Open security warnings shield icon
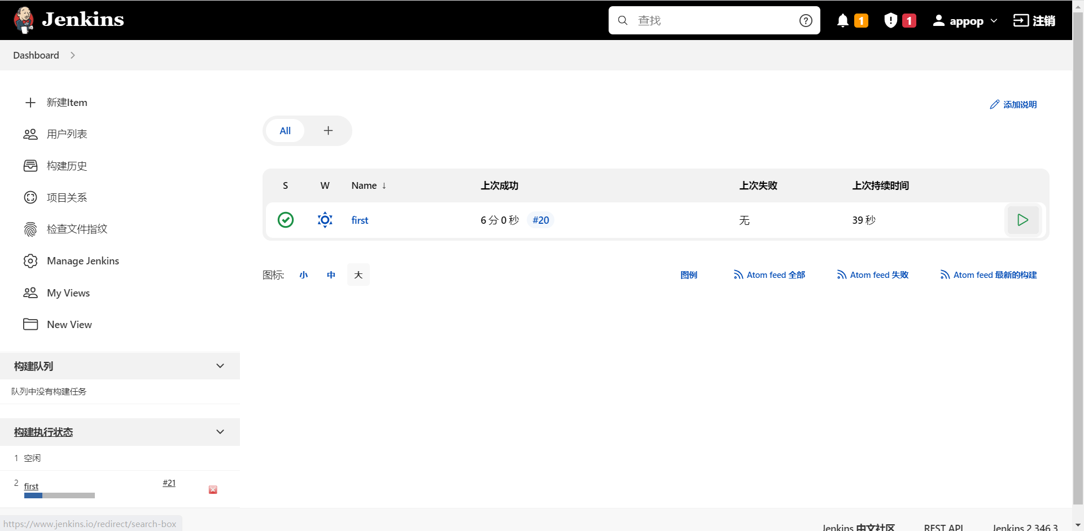 tap(890, 21)
